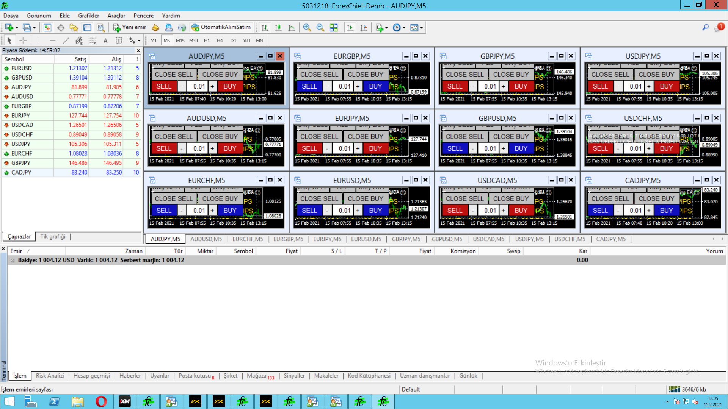Toggle the OtomatikAlımSatım auto trading button
This screenshot has width=728, height=409.
click(221, 27)
